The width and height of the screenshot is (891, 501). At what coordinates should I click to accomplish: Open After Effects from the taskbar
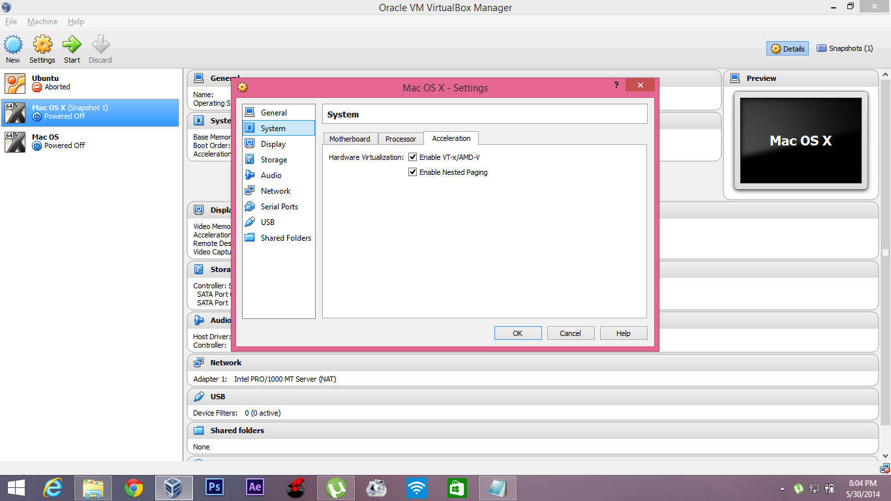click(255, 488)
